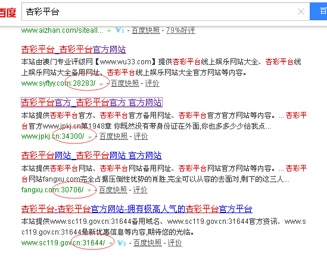
Task: Click the 79%好评 rating link
Action: (180, 30)
